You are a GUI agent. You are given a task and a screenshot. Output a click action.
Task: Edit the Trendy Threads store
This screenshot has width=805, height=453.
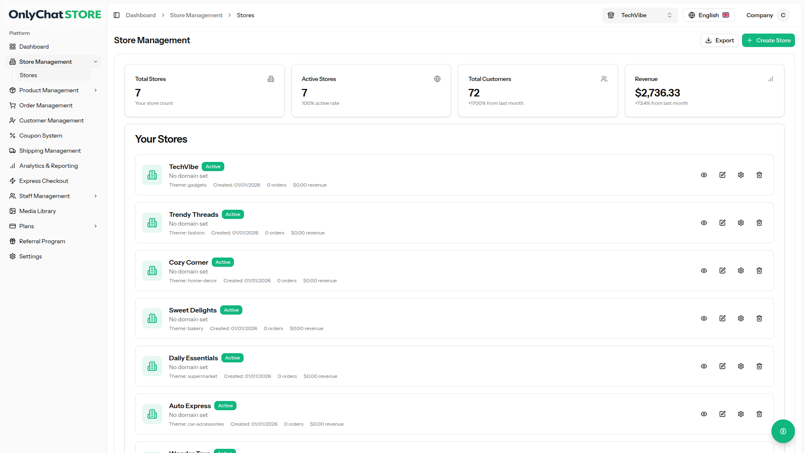722,223
